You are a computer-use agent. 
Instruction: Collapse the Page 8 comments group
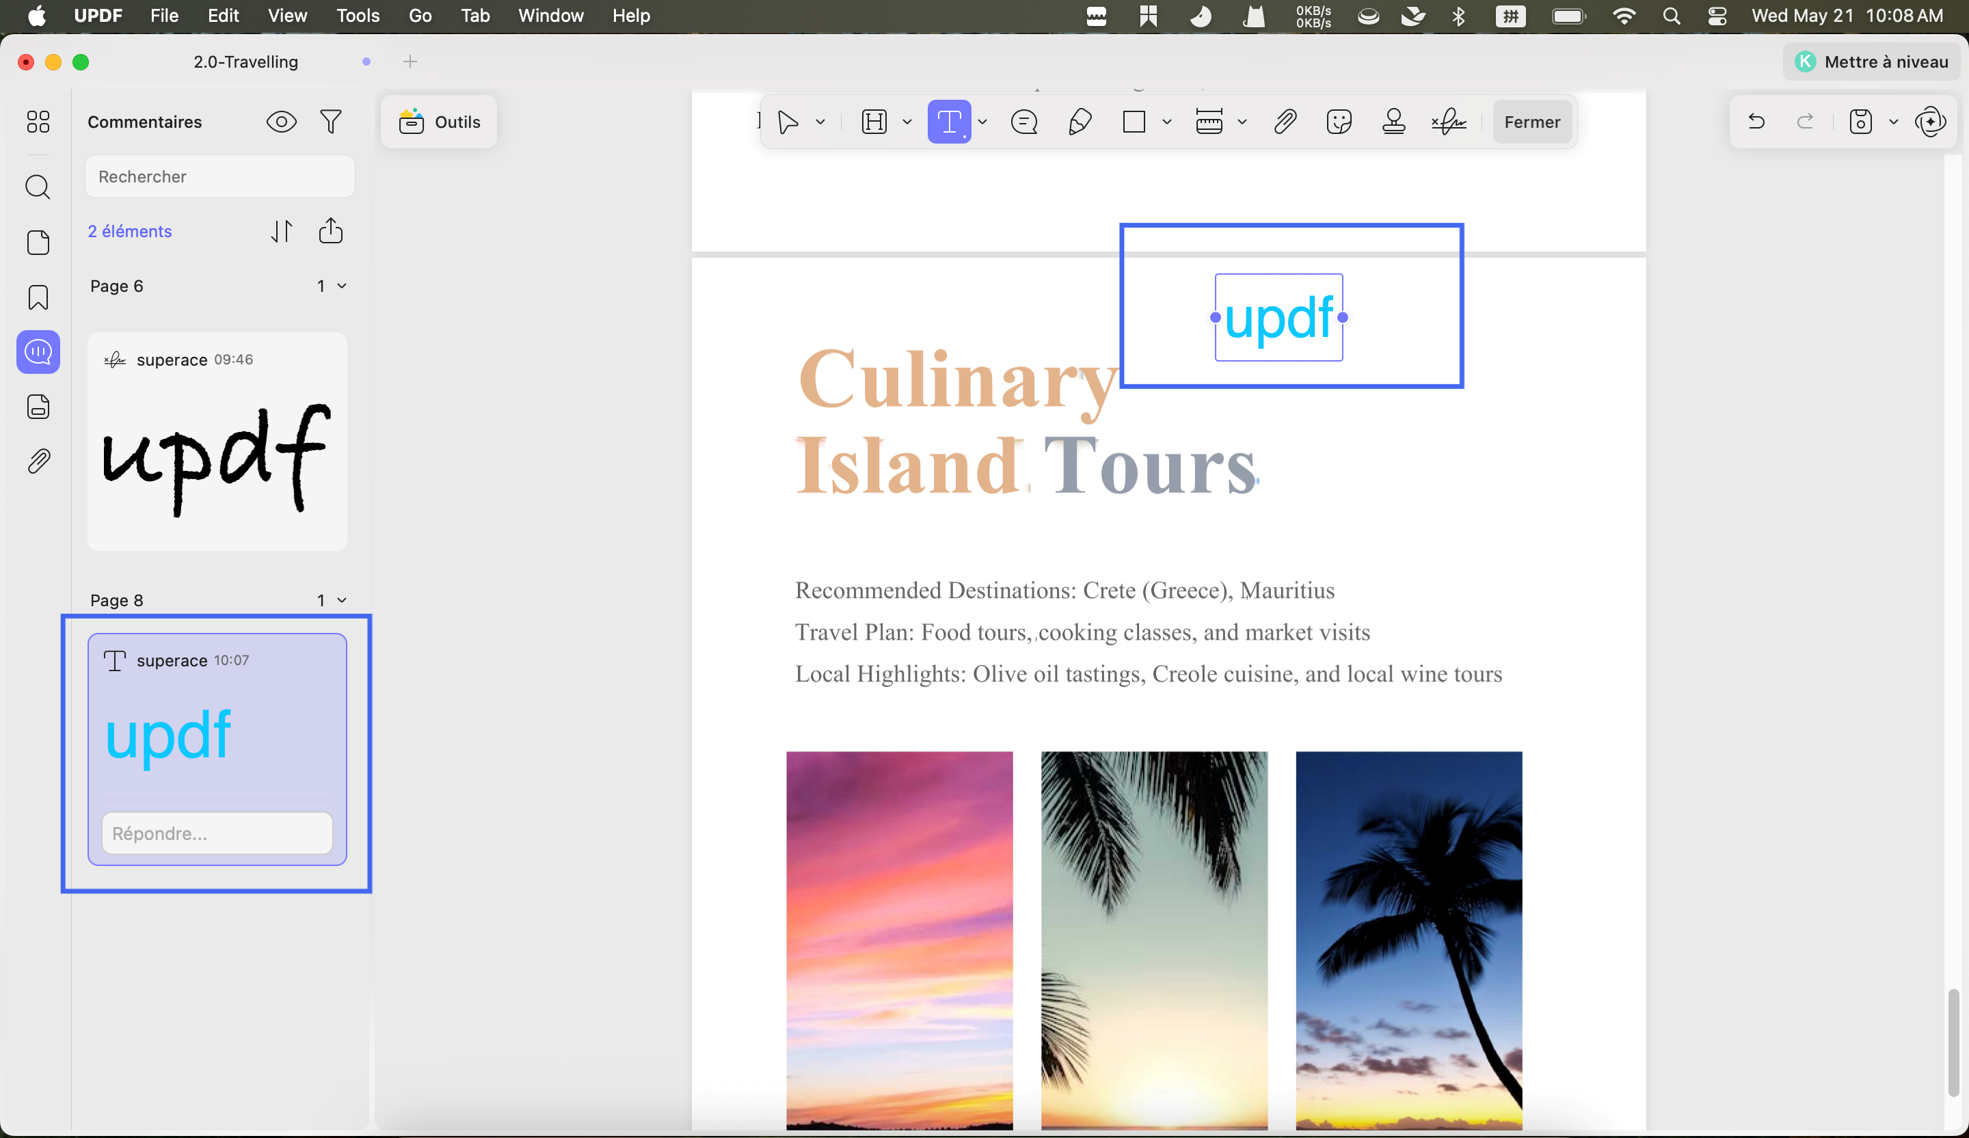pyautogui.click(x=341, y=600)
